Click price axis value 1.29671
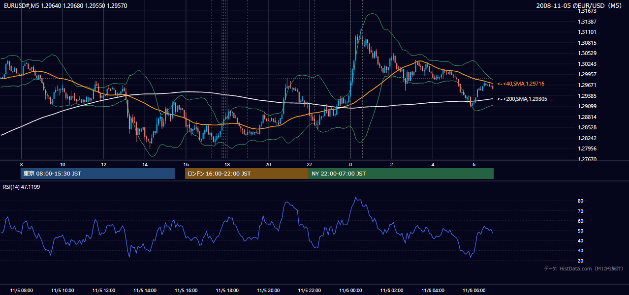Image resolution: width=629 pixels, height=295 pixels. pos(588,85)
